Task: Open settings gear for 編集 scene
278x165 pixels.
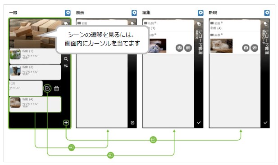Action: coord(201,13)
